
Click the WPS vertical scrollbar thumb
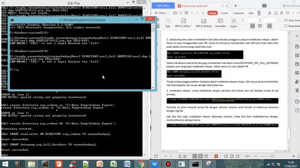289,134
